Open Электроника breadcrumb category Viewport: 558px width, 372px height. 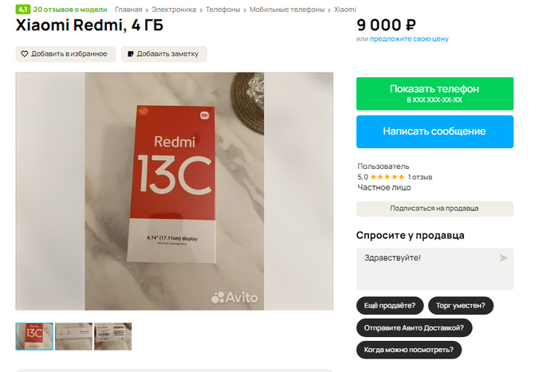point(174,10)
